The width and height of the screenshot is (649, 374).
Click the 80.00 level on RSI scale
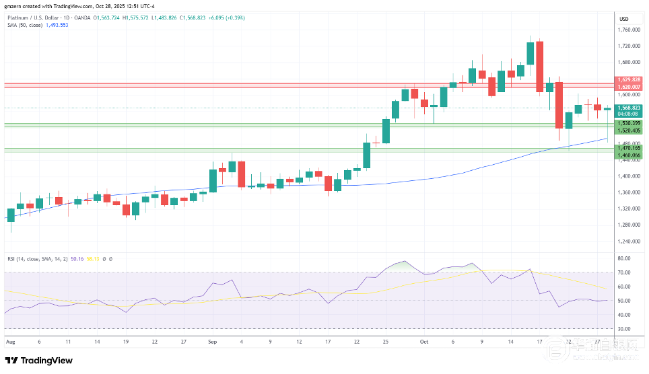(624, 258)
